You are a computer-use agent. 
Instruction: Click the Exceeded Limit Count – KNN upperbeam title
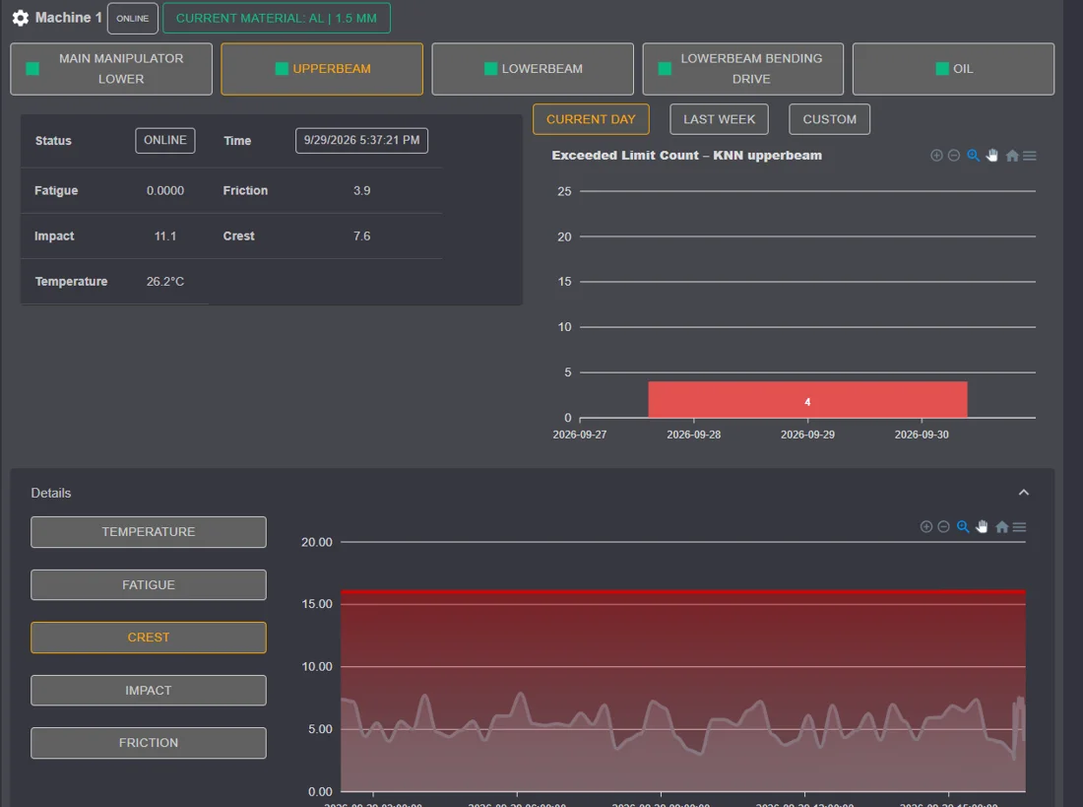[686, 156]
